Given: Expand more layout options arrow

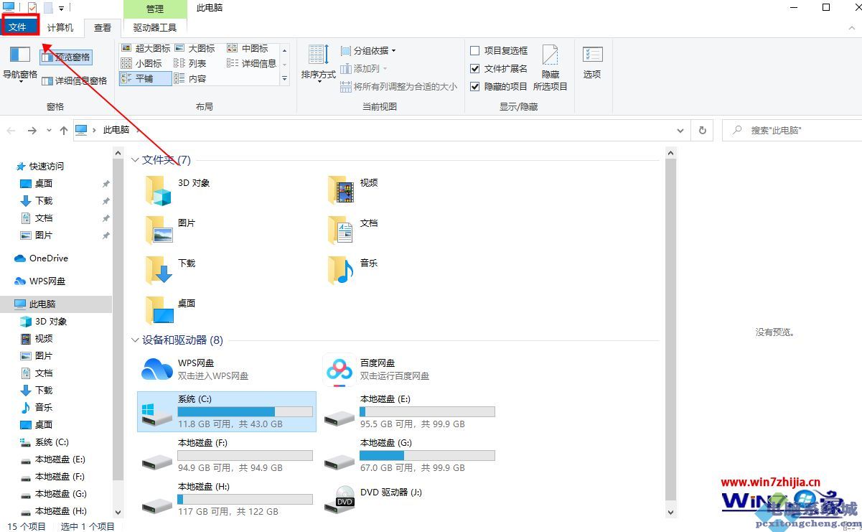Looking at the screenshot, I should (284, 78).
